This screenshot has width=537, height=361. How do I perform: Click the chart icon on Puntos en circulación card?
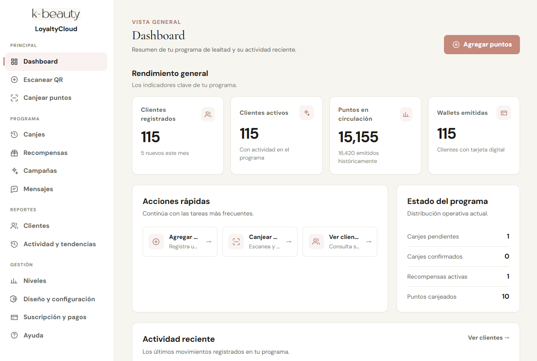click(x=406, y=114)
